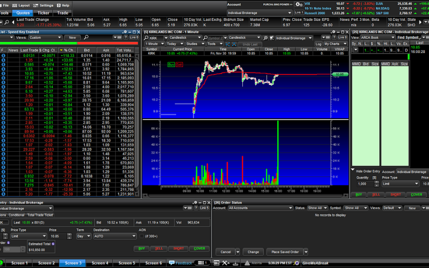Click the dock icon in bottom bar
This screenshot has height=268, width=429.
pyautogui.click(x=235, y=263)
